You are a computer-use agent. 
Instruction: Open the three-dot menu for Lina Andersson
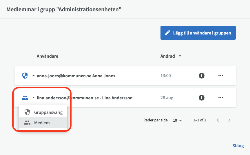click(x=220, y=98)
